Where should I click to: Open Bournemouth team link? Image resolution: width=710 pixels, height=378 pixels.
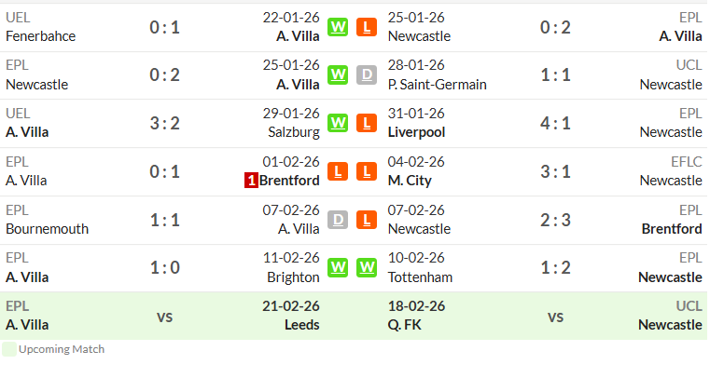47,229
